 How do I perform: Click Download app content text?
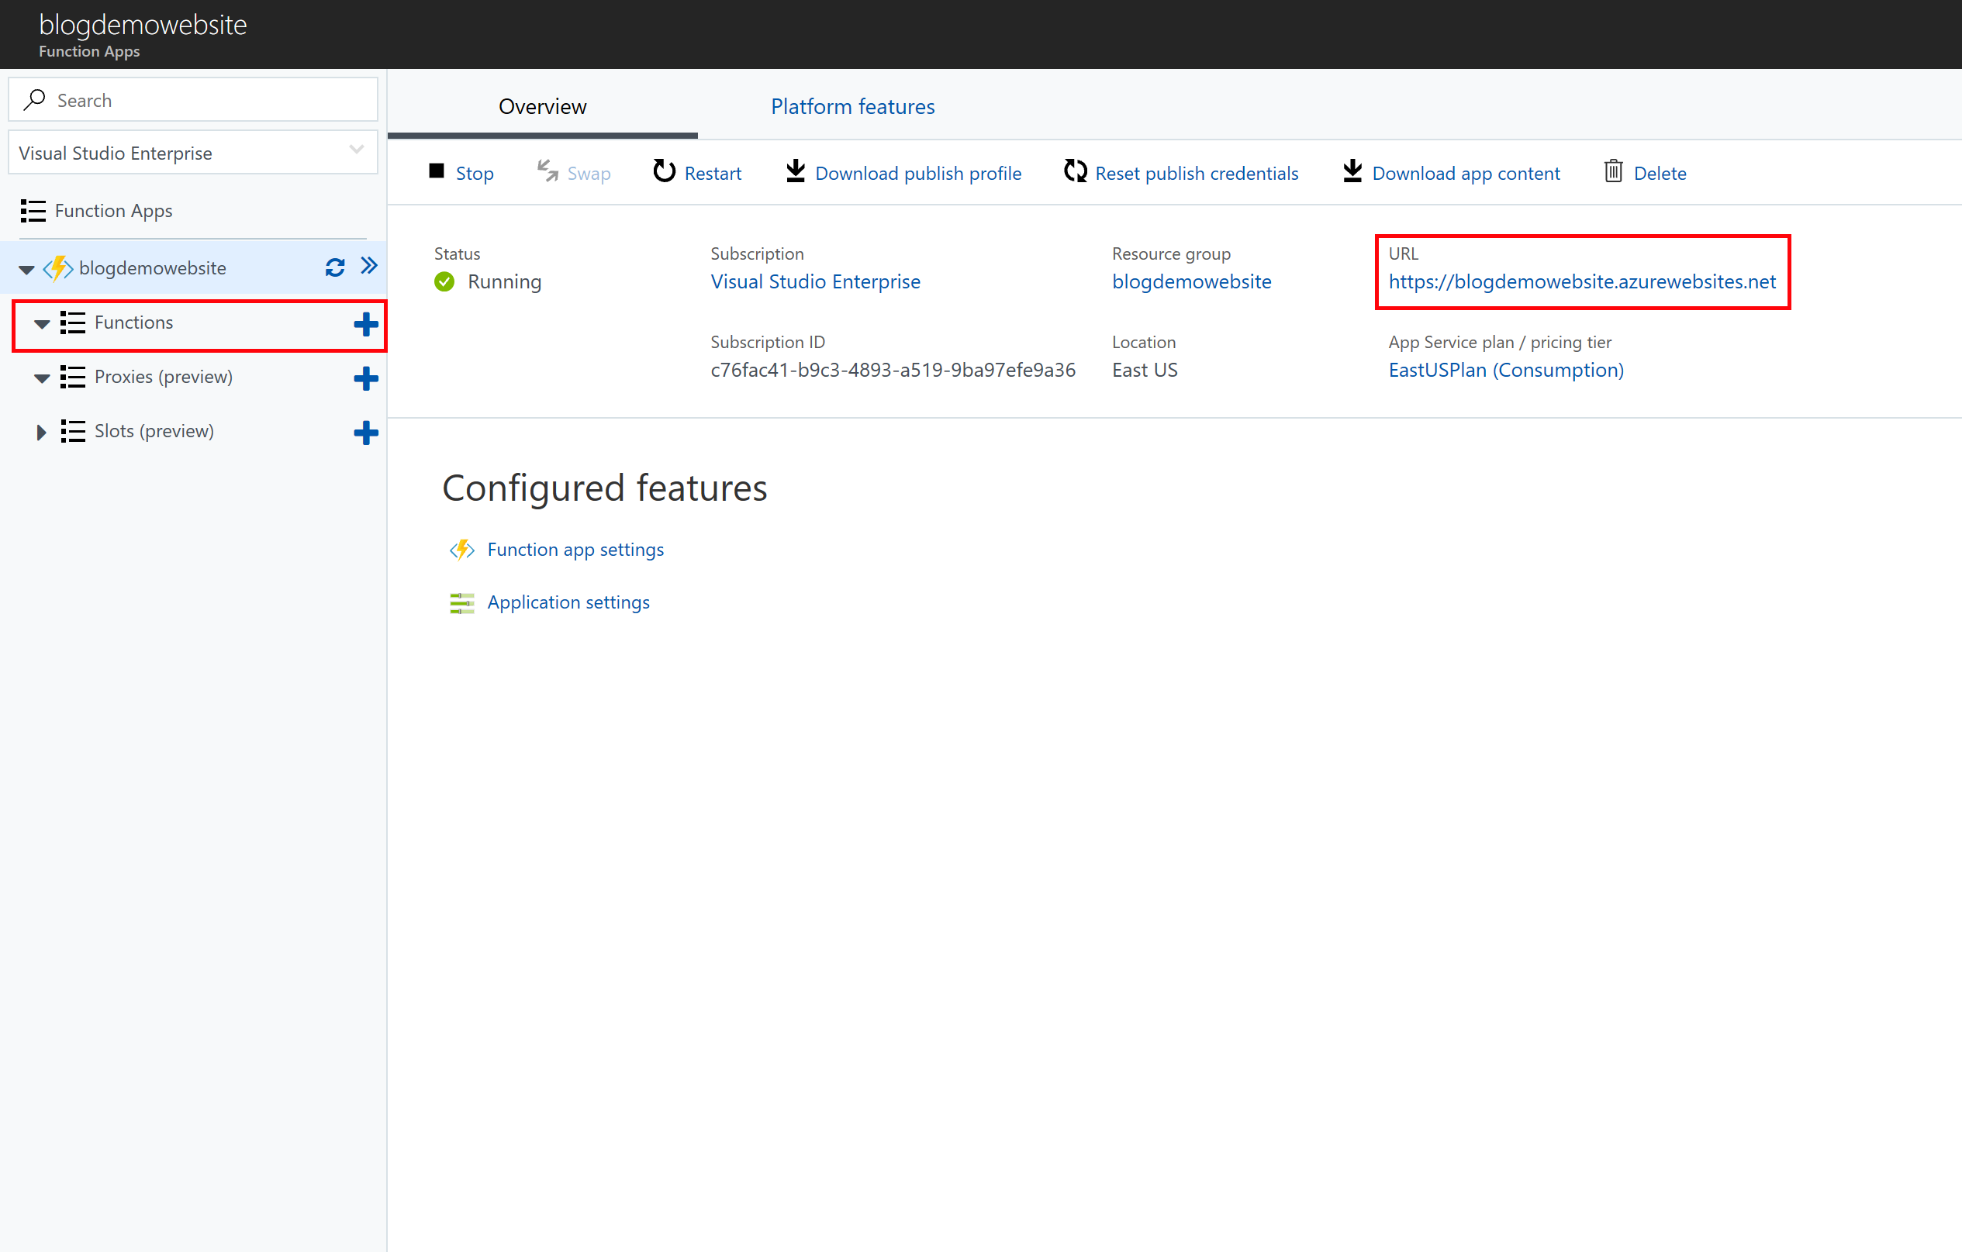coord(1466,174)
